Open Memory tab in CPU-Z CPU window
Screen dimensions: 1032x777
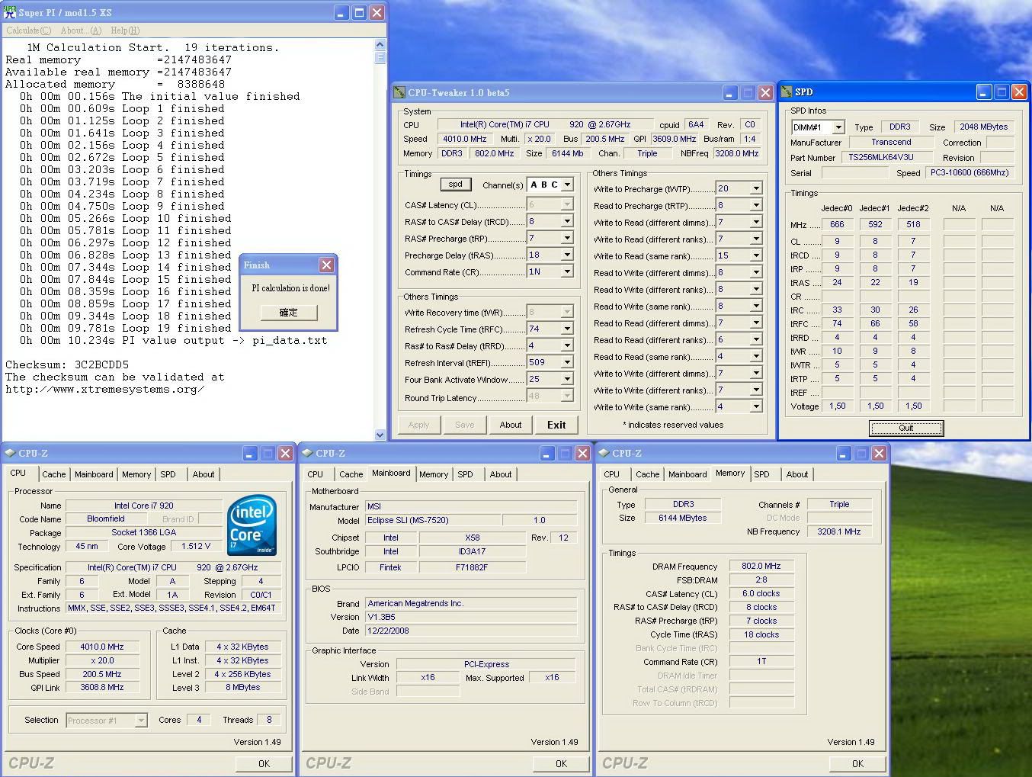[x=136, y=474]
